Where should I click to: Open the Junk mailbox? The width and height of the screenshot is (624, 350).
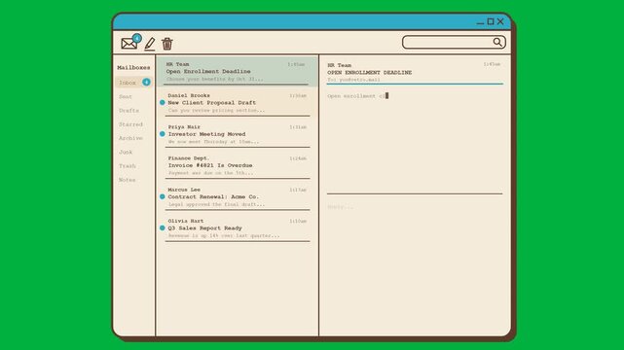click(126, 153)
